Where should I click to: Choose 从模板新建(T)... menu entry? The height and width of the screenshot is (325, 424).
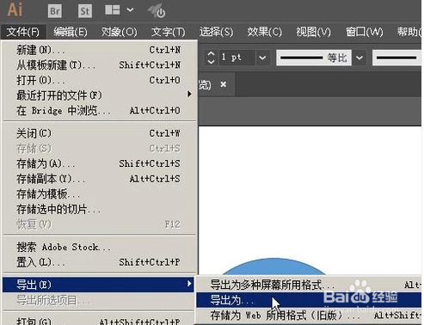tap(99, 65)
